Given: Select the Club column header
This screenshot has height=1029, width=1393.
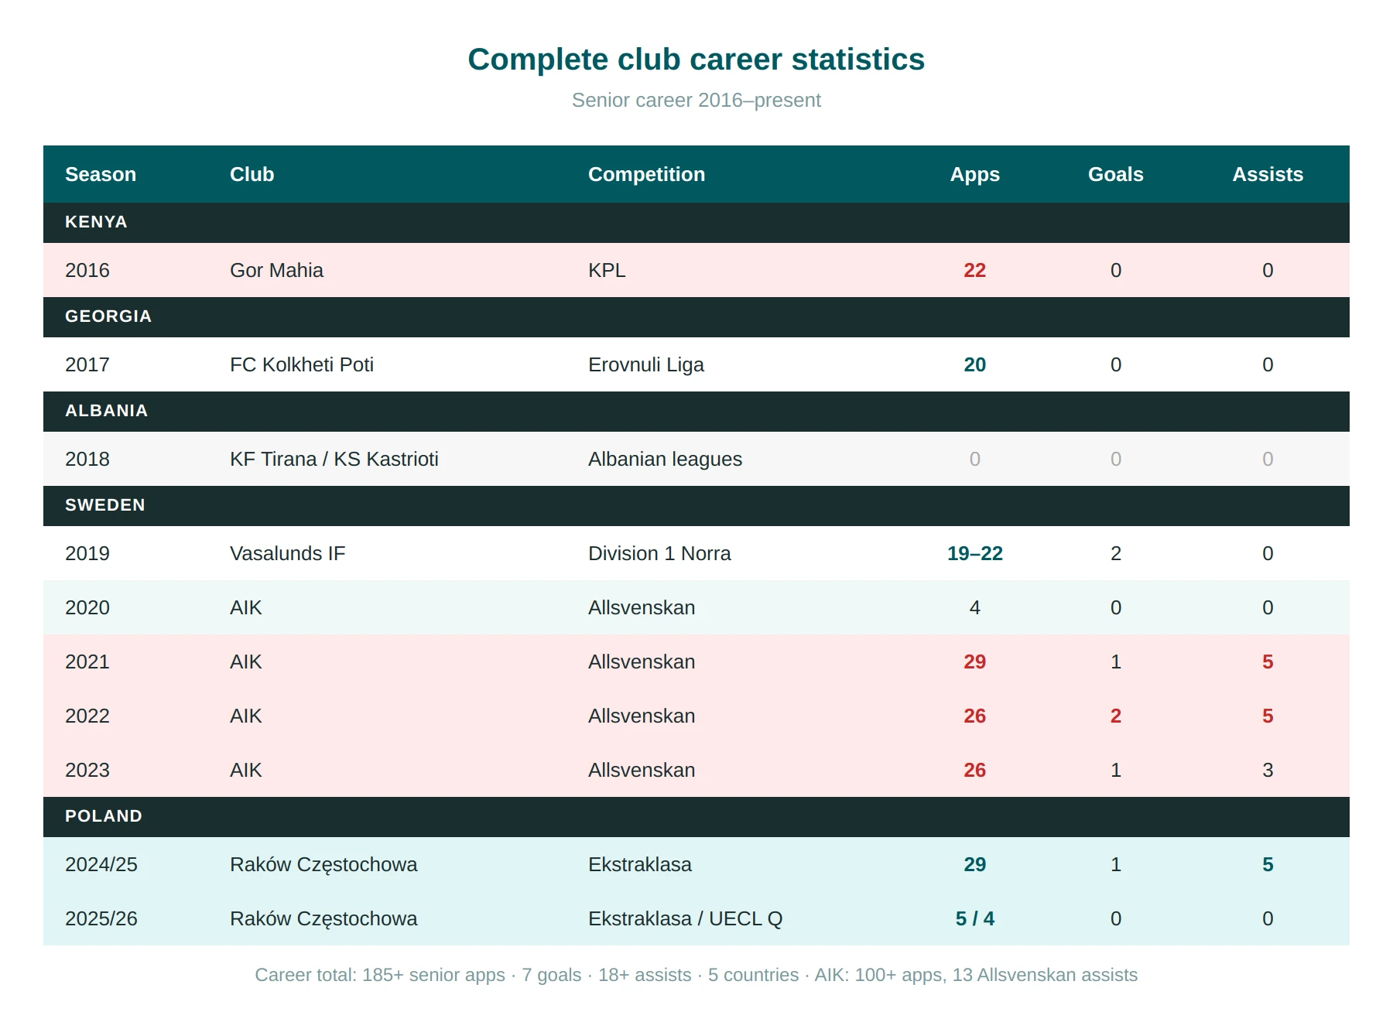Looking at the screenshot, I should click(x=252, y=175).
